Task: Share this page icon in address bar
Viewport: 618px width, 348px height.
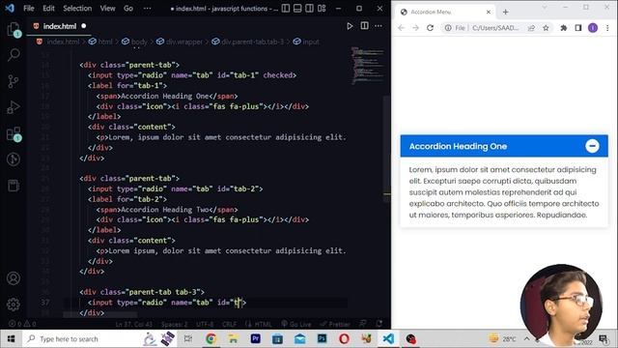Action: coord(532,28)
